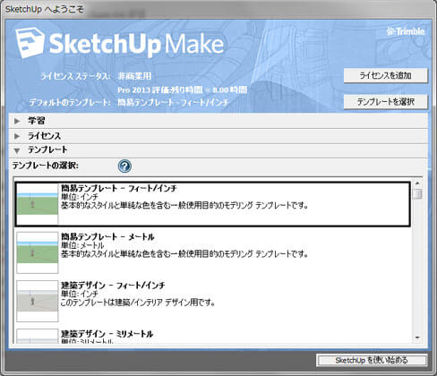437x376 pixels.
Task: Click the テンプレート section header
Action: point(218,150)
